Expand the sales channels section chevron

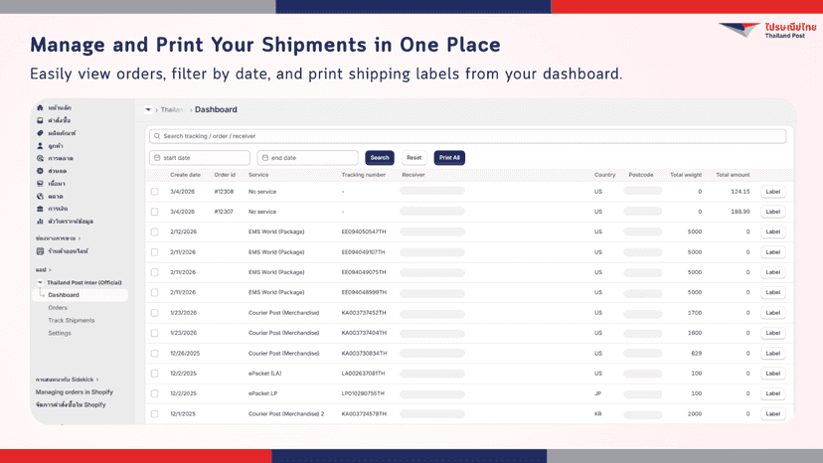80,238
